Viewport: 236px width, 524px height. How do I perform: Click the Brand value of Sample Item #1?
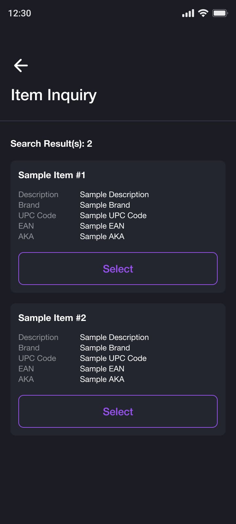(105, 205)
